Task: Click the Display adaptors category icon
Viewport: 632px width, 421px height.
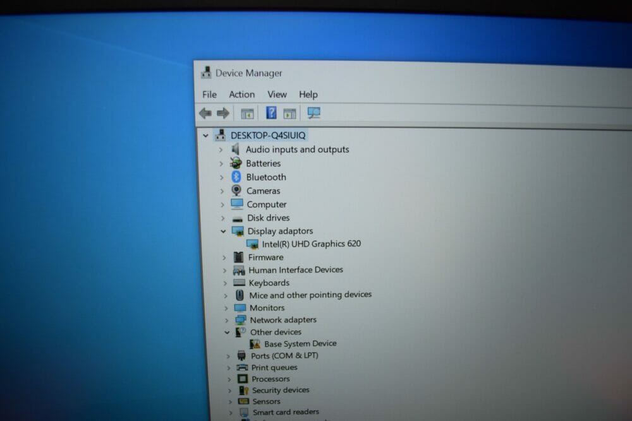Action: point(238,231)
